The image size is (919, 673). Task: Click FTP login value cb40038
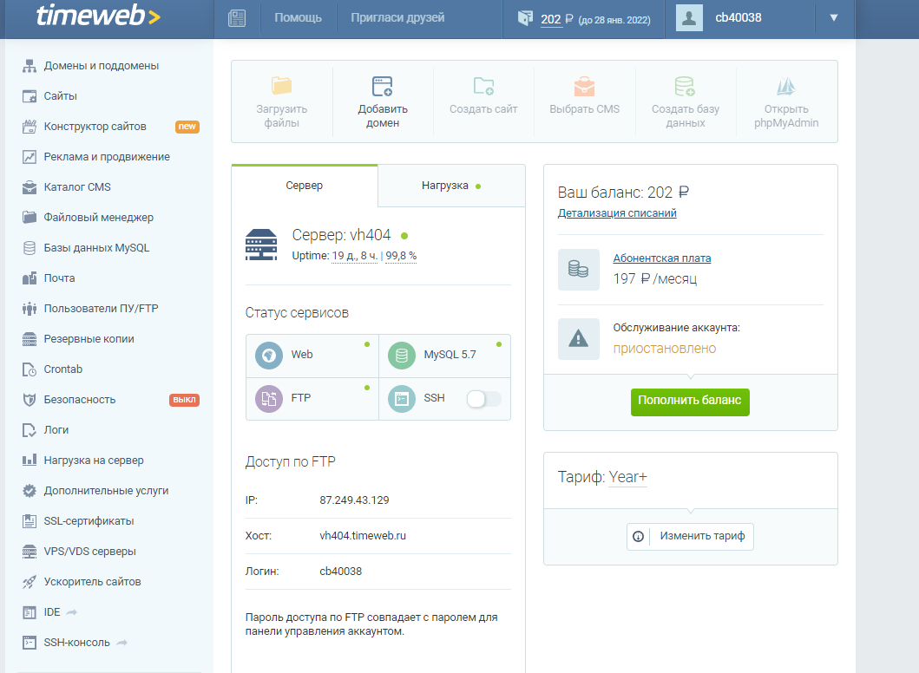(340, 571)
